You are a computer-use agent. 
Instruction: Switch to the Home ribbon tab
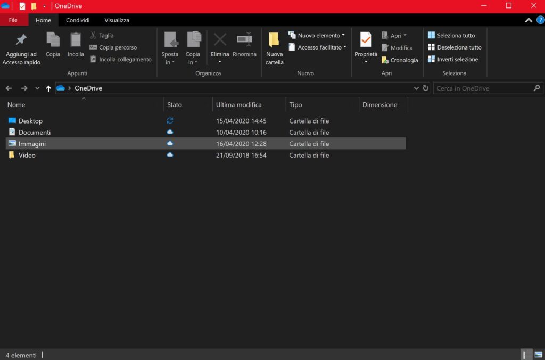tap(43, 20)
